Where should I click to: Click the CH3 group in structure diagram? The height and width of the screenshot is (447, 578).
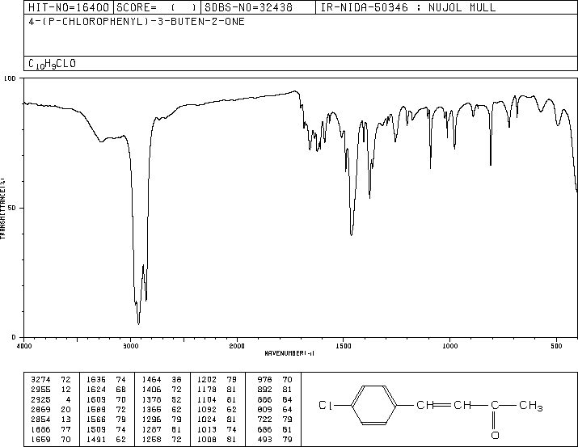tap(531, 406)
